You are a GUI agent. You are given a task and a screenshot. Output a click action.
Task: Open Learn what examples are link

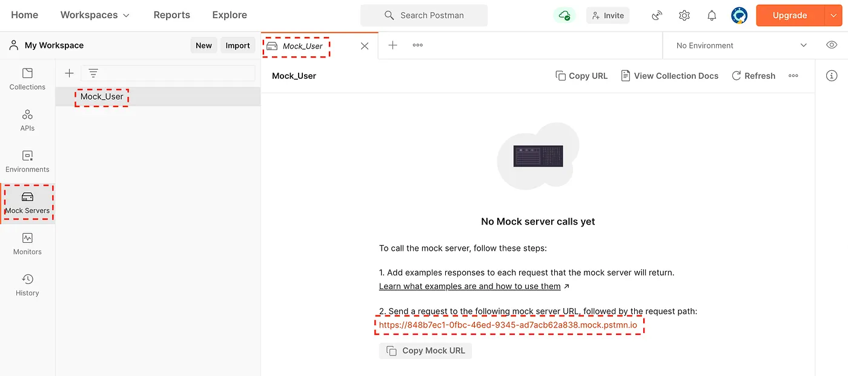click(470, 286)
